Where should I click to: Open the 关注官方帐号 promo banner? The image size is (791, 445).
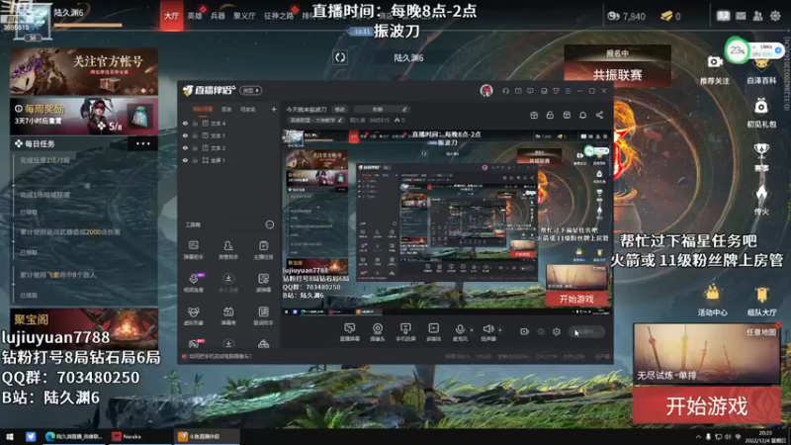point(84,71)
